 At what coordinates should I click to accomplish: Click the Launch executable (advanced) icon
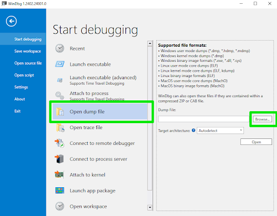pyautogui.click(x=60, y=80)
